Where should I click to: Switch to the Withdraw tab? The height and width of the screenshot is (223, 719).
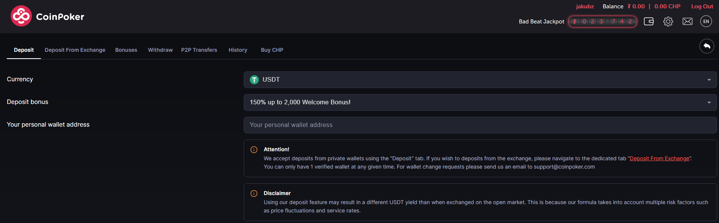click(160, 50)
